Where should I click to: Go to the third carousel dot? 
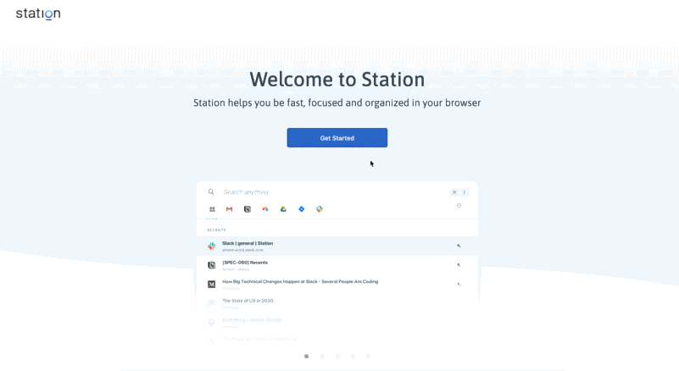pos(337,357)
